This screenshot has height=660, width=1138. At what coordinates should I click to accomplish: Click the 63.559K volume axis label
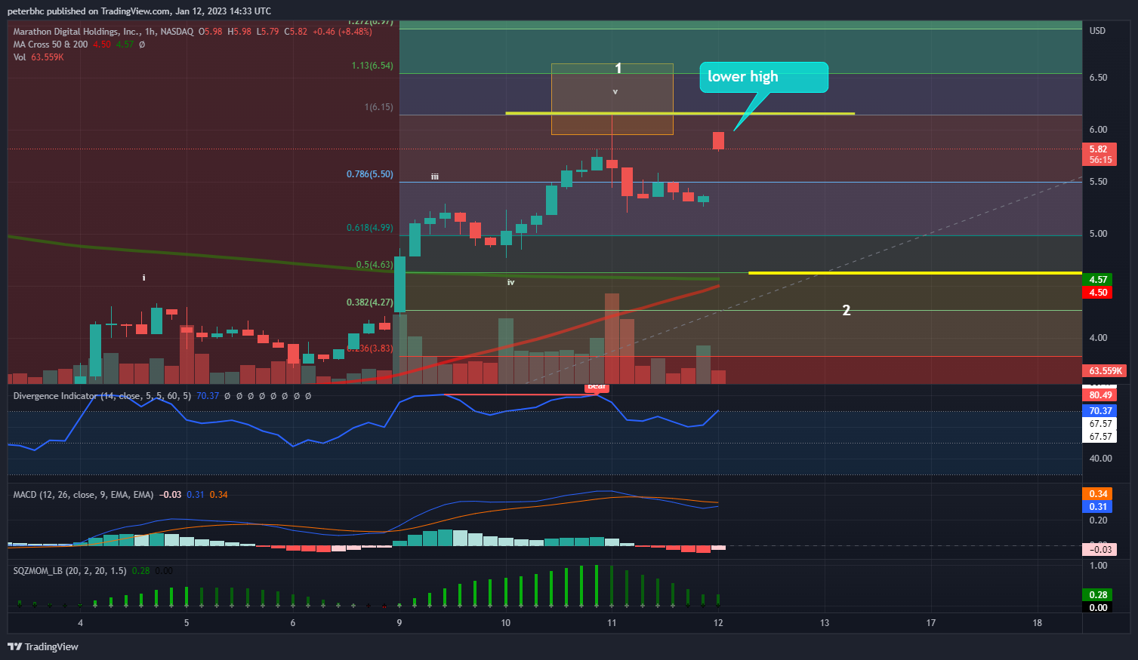click(1105, 371)
